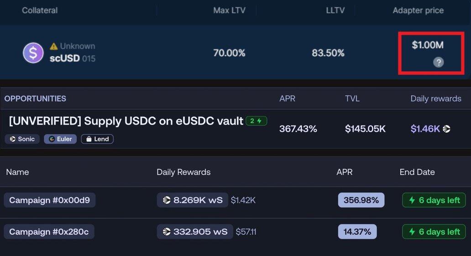Click the question mark help icon
Image resolution: width=471 pixels, height=256 pixels.
click(x=438, y=63)
